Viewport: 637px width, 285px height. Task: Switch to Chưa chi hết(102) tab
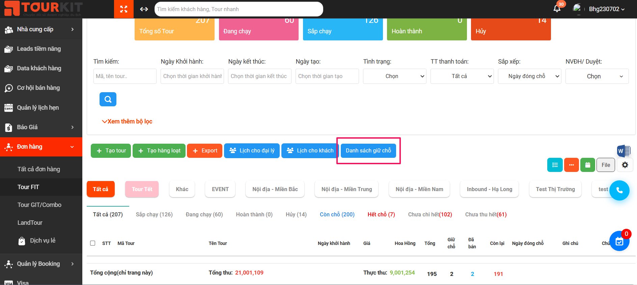point(430,214)
